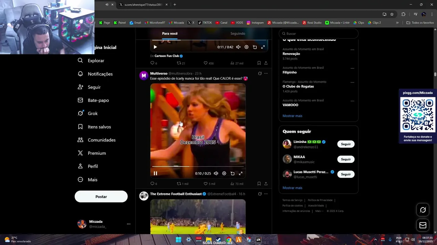Open more options on the Multiverso post

coord(266,73)
